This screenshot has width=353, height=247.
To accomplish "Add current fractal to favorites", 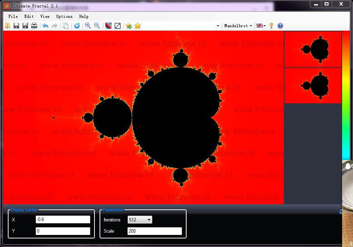I will click(128, 26).
